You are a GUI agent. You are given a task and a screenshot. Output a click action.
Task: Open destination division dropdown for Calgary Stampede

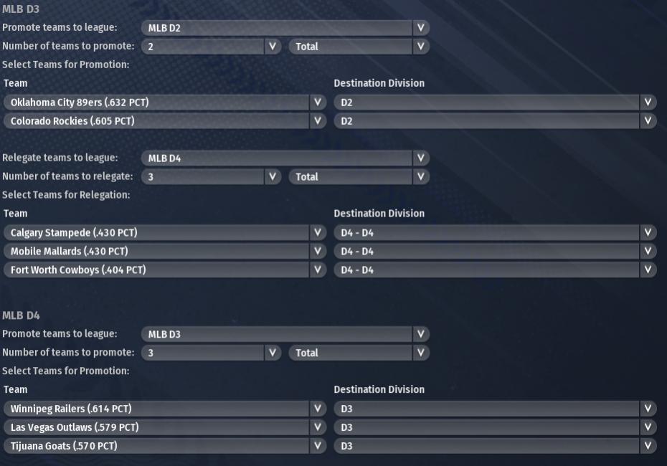[495, 233]
